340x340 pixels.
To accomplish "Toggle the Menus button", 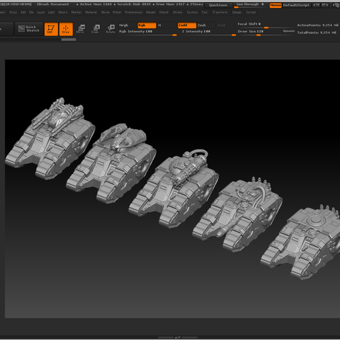I will 275,5.
